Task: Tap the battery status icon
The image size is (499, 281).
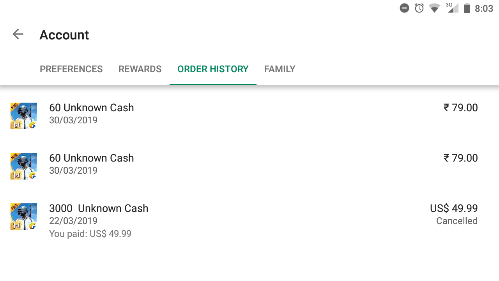Action: (467, 8)
